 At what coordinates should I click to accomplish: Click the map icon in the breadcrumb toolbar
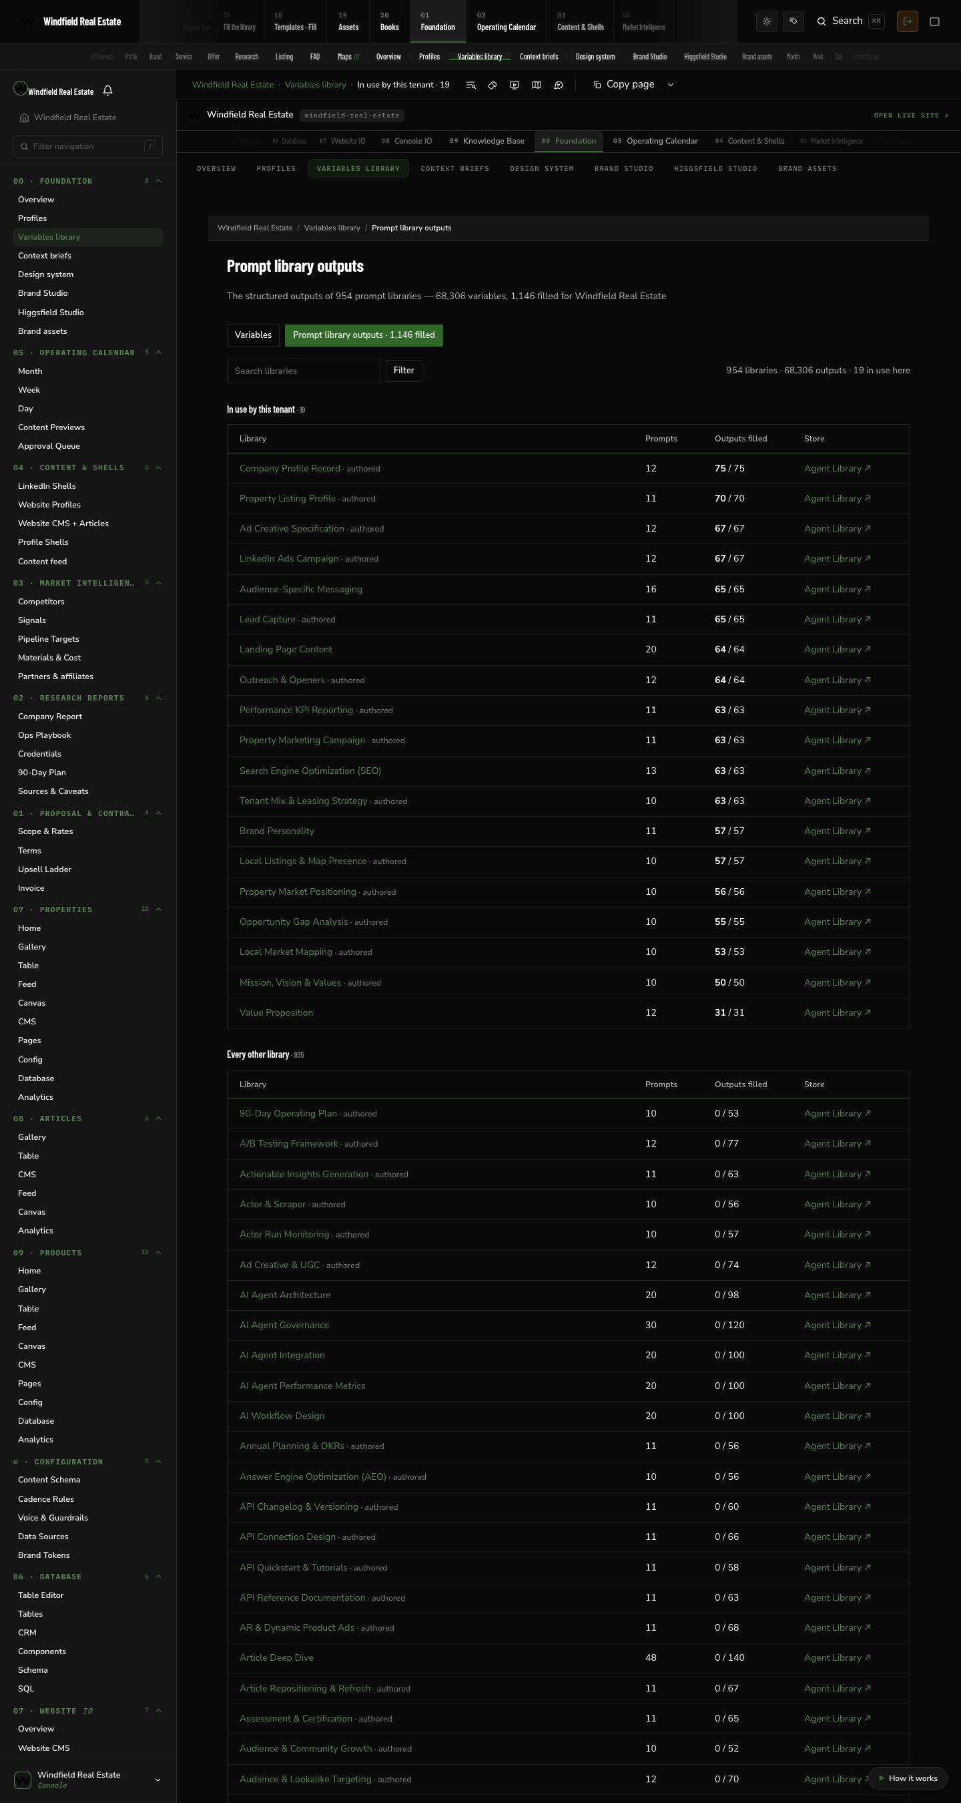point(537,85)
